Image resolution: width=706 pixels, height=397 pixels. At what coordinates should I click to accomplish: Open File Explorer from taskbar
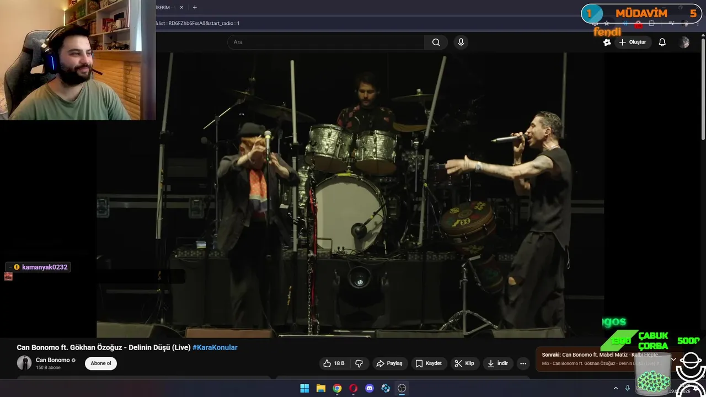(x=321, y=388)
